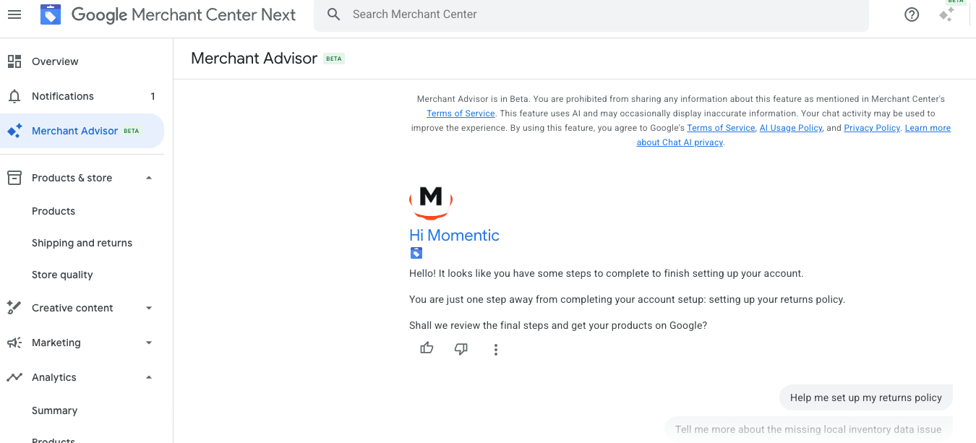This screenshot has width=976, height=443.
Task: Open Store quality page
Action: click(62, 275)
